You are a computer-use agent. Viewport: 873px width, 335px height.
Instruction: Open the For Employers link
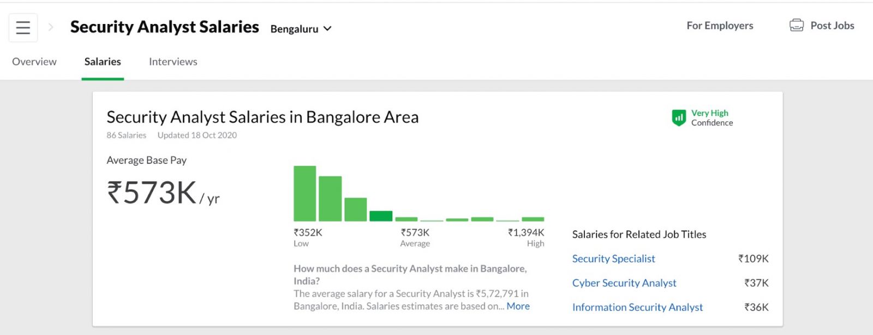coord(720,26)
